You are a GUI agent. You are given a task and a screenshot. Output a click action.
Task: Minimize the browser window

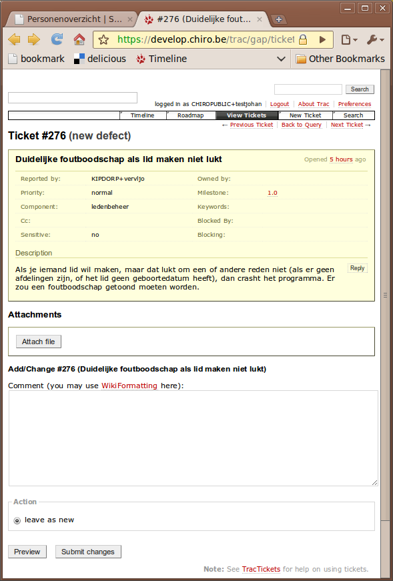click(348, 8)
